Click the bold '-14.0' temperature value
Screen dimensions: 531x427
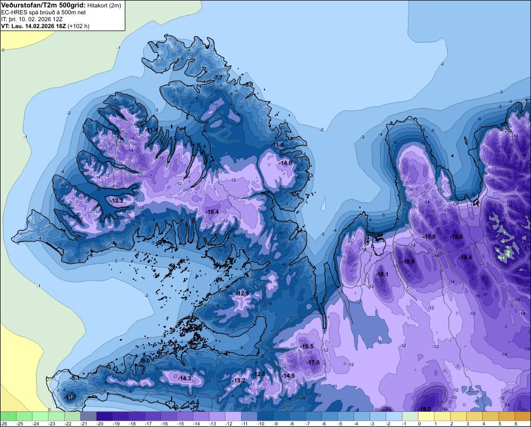click(x=285, y=163)
